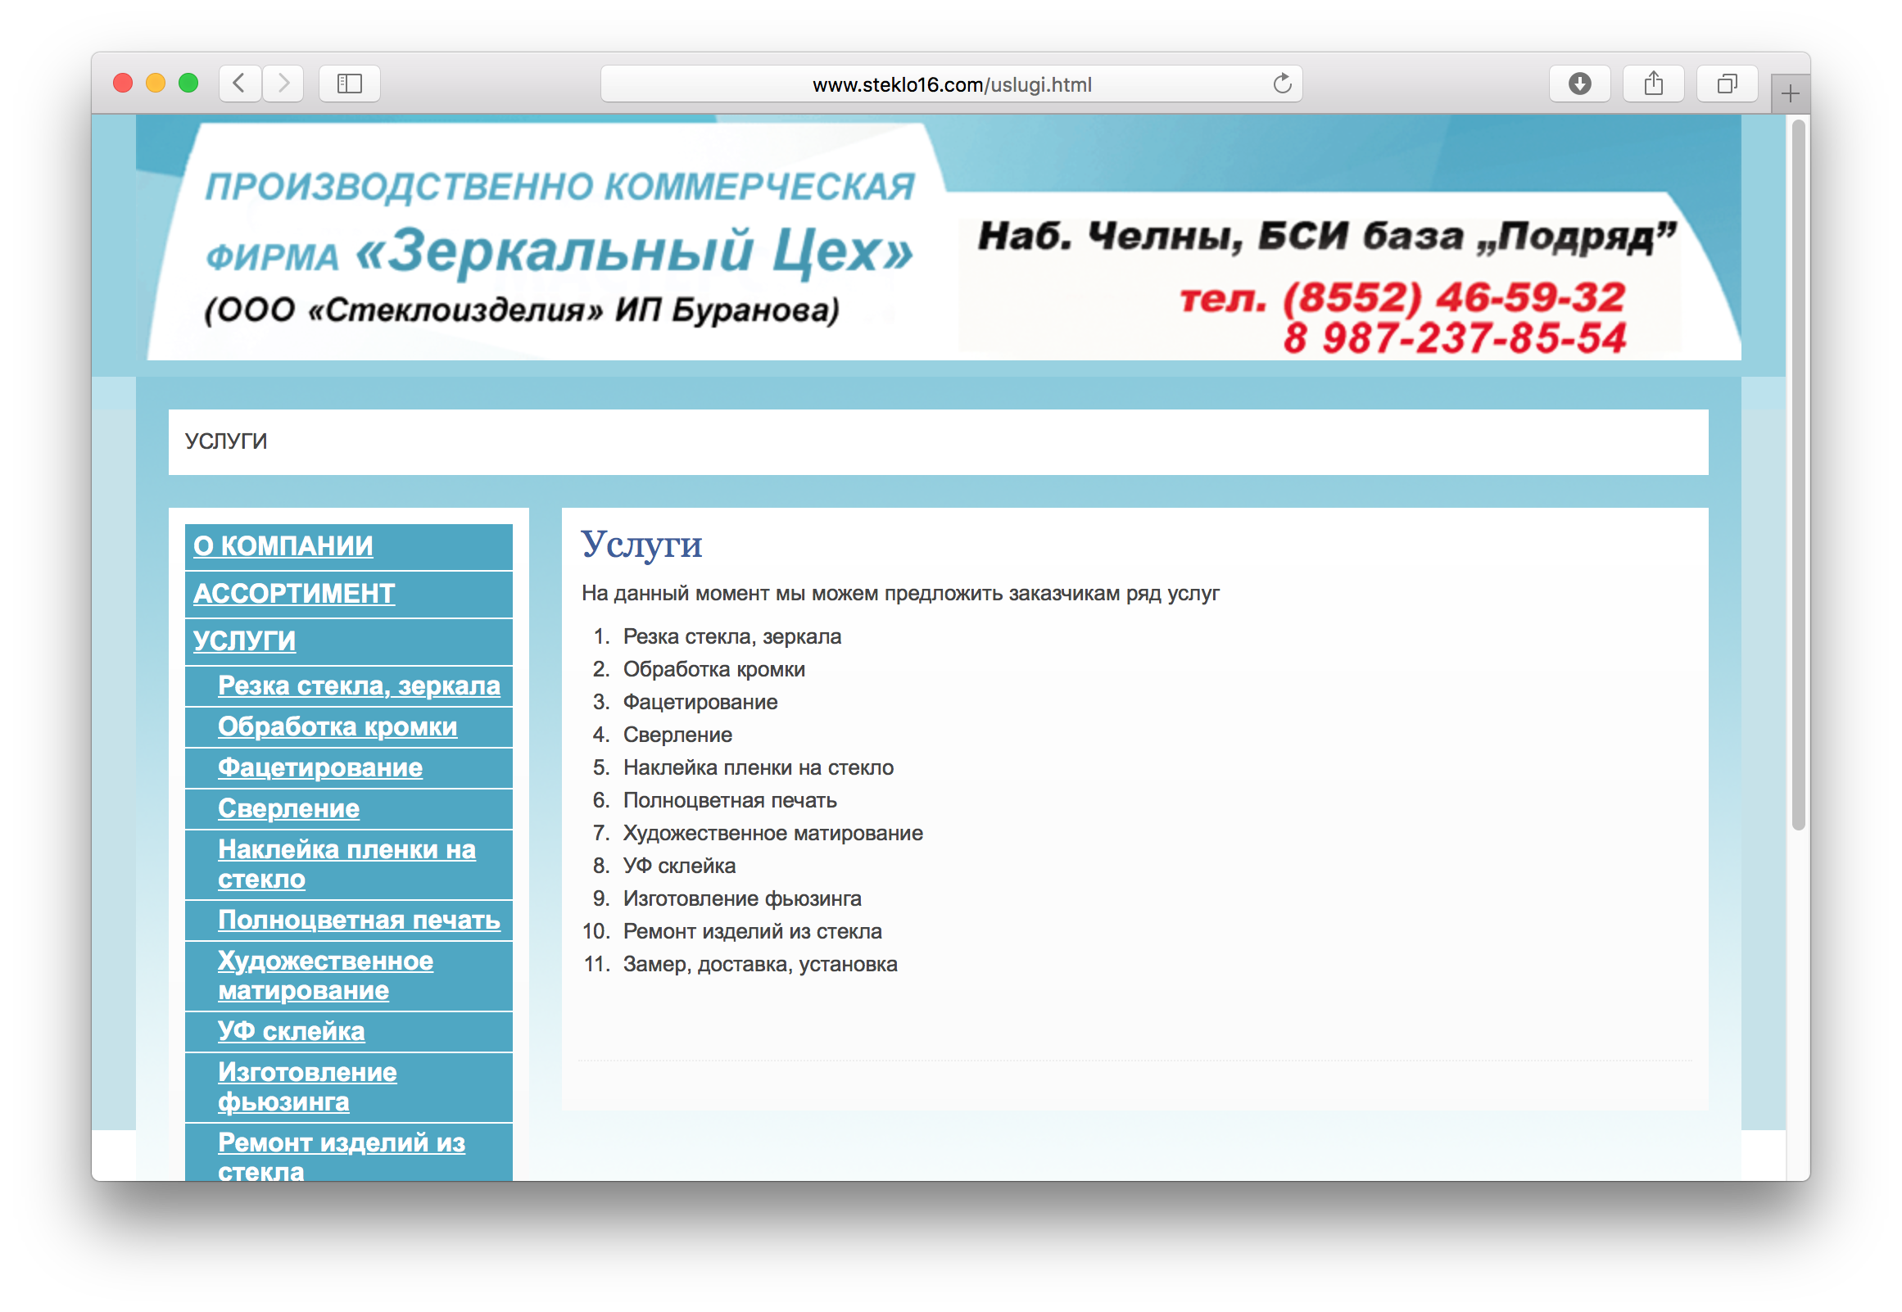This screenshot has height=1312, width=1902.
Task: Click list item Обработка кромки
Action: (x=714, y=670)
